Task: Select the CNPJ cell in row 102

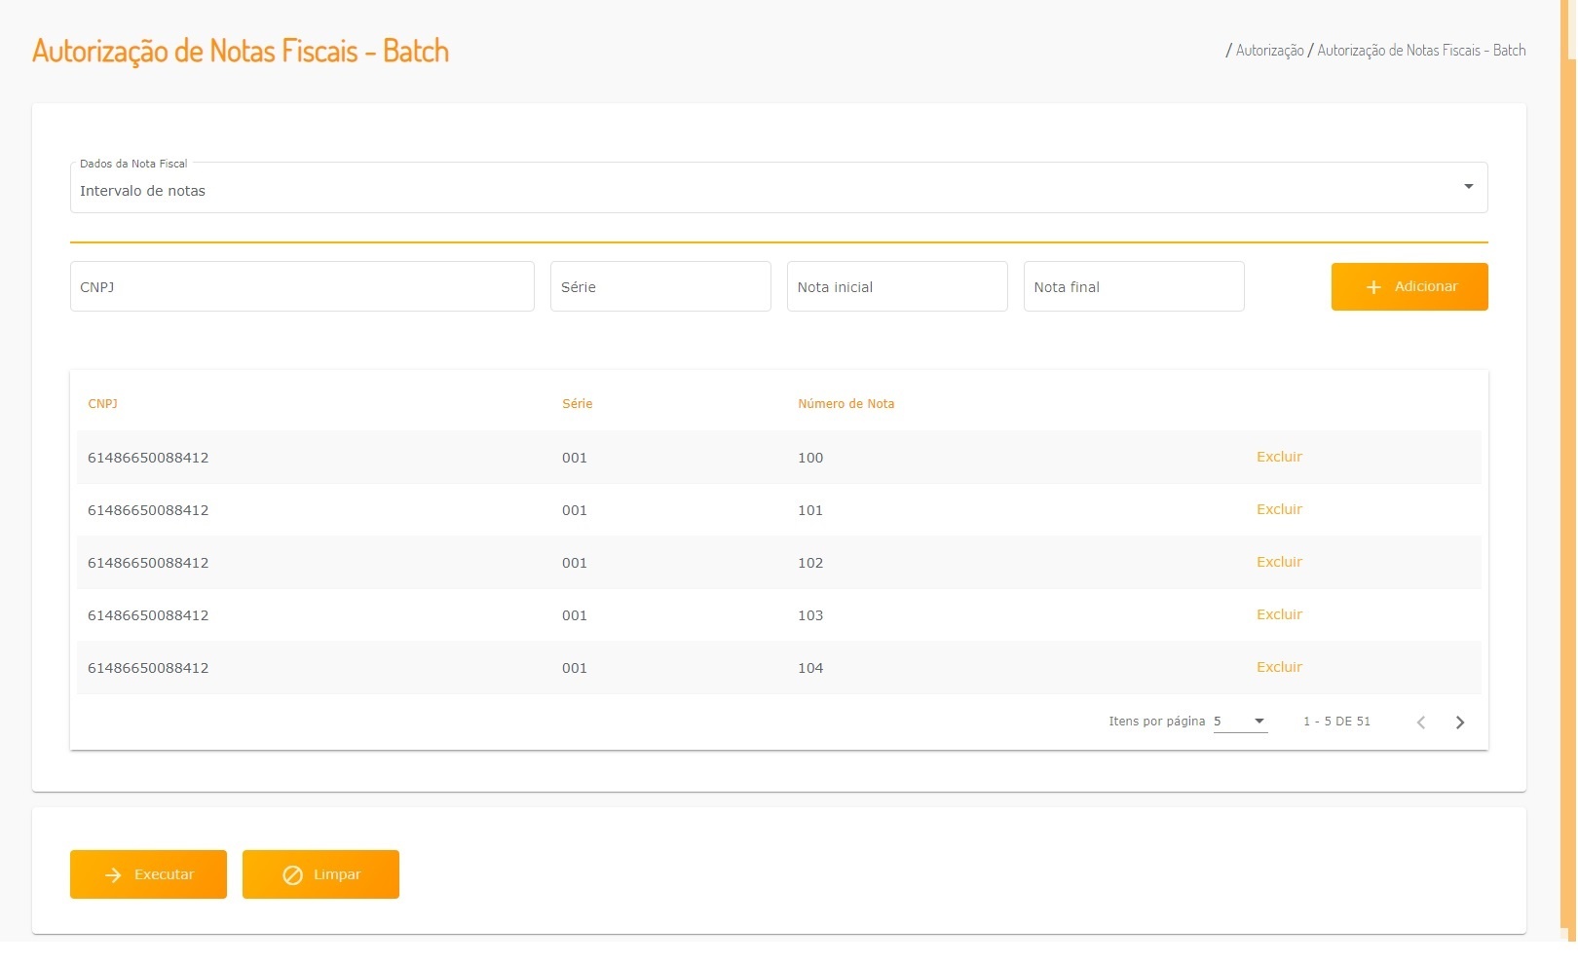Action: (x=148, y=563)
